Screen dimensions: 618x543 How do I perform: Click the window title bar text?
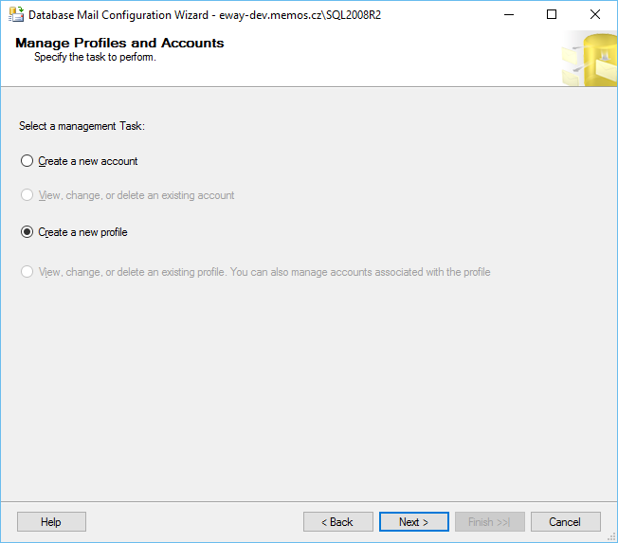pyautogui.click(x=205, y=15)
